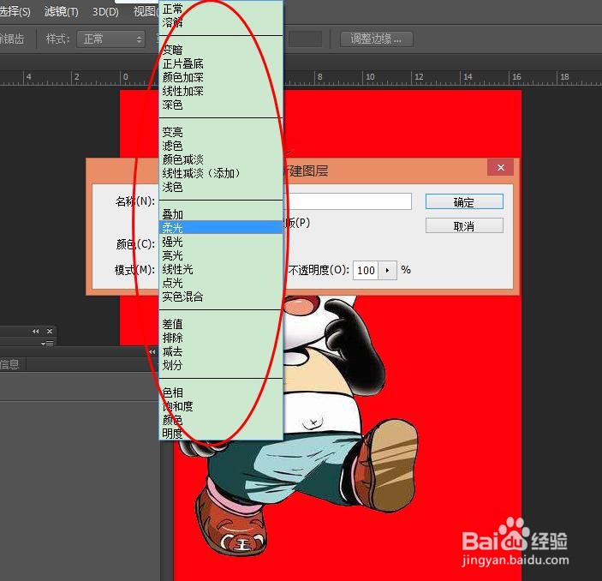
Task: Choose 变暗 blend mode
Action: point(221,50)
